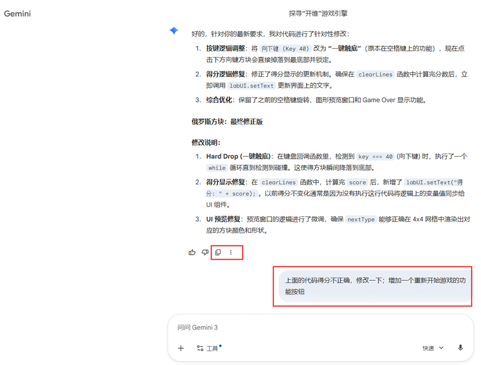The width and height of the screenshot is (481, 365).
Task: Click the nextType code snippet
Action: 361,220
